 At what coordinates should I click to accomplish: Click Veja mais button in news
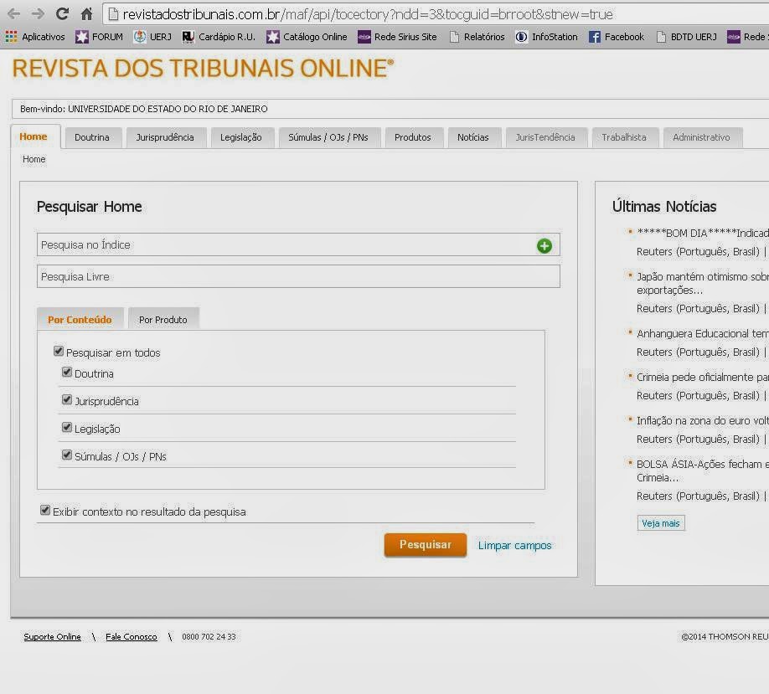[x=661, y=523]
